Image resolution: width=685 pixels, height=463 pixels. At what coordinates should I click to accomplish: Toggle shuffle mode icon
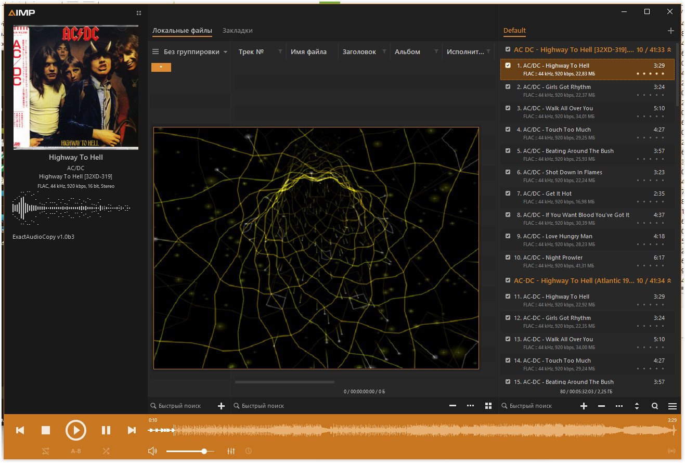(x=106, y=451)
